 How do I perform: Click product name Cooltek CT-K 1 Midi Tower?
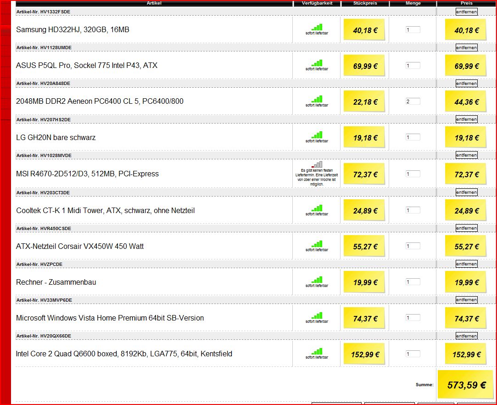(x=105, y=211)
